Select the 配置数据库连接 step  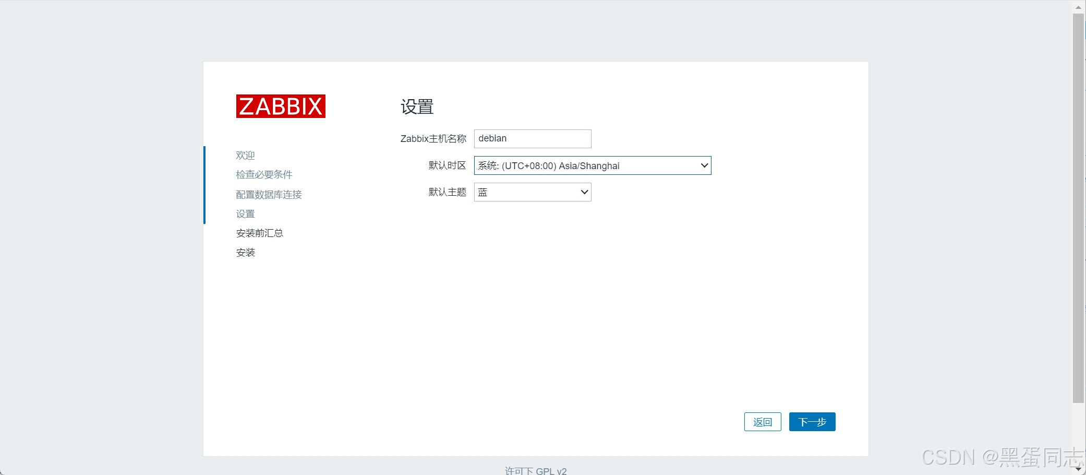coord(269,195)
